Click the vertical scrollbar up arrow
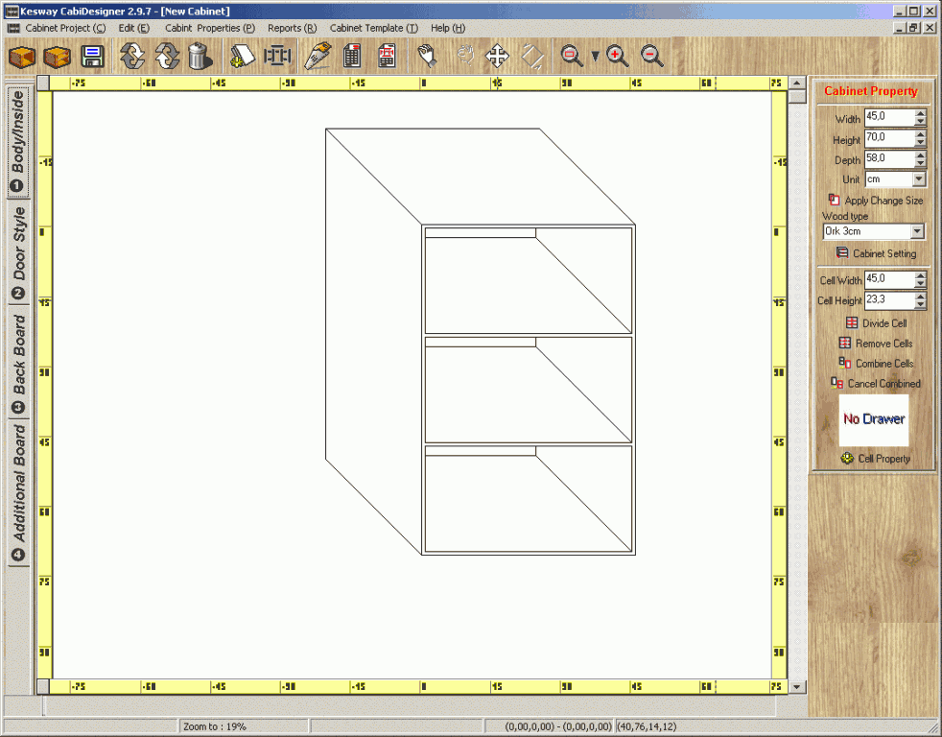 (x=797, y=83)
